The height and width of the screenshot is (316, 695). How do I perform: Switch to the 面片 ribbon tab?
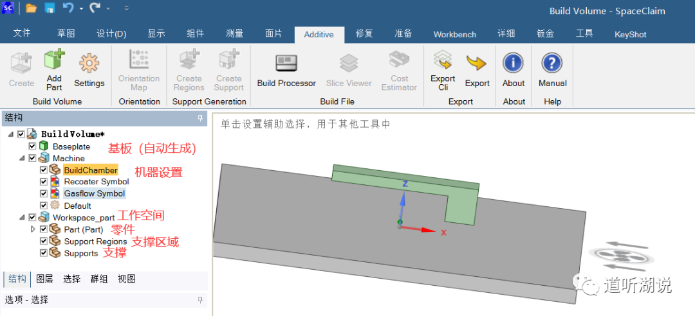tap(273, 33)
